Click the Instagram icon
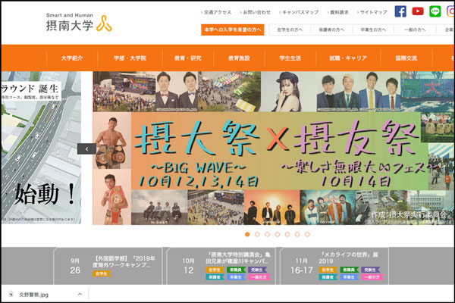 [451, 11]
